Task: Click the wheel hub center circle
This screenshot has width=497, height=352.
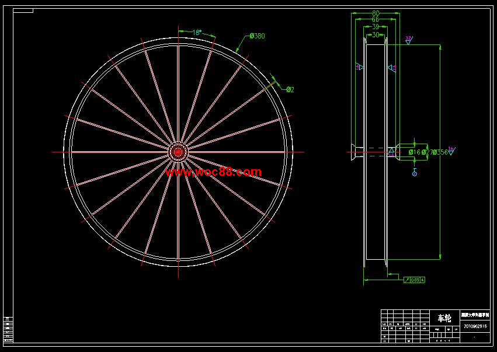Action: pos(178,152)
